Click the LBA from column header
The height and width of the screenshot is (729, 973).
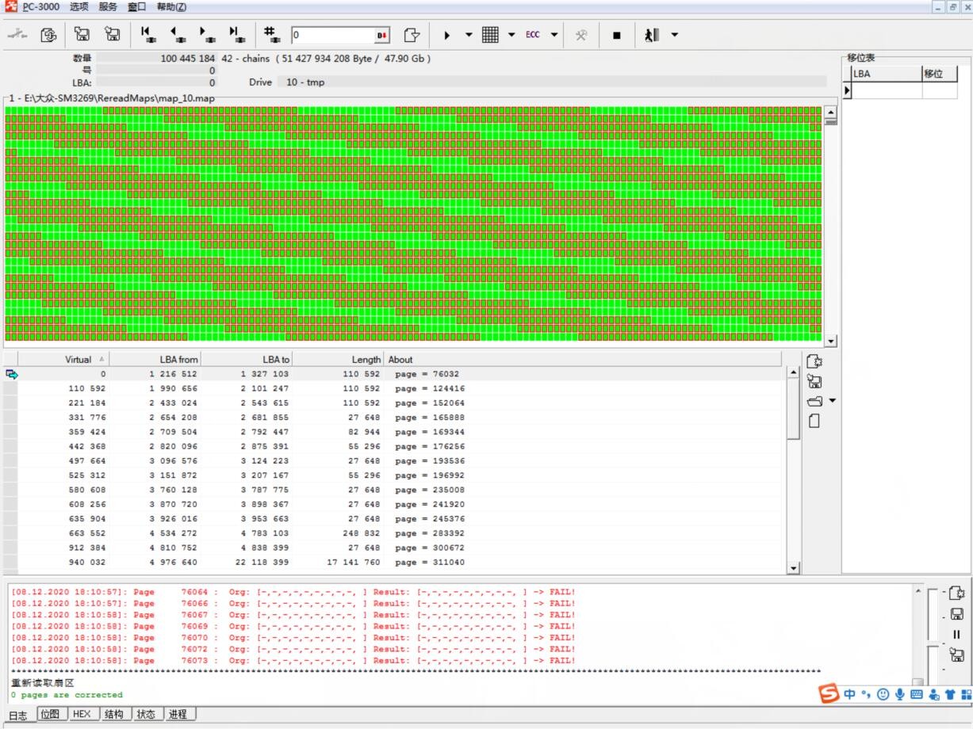click(x=155, y=359)
